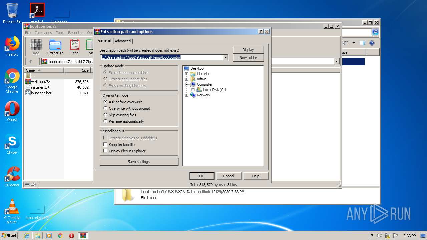The width and height of the screenshot is (427, 240).
Task: Click the Save settings button
Action: pyautogui.click(x=139, y=162)
